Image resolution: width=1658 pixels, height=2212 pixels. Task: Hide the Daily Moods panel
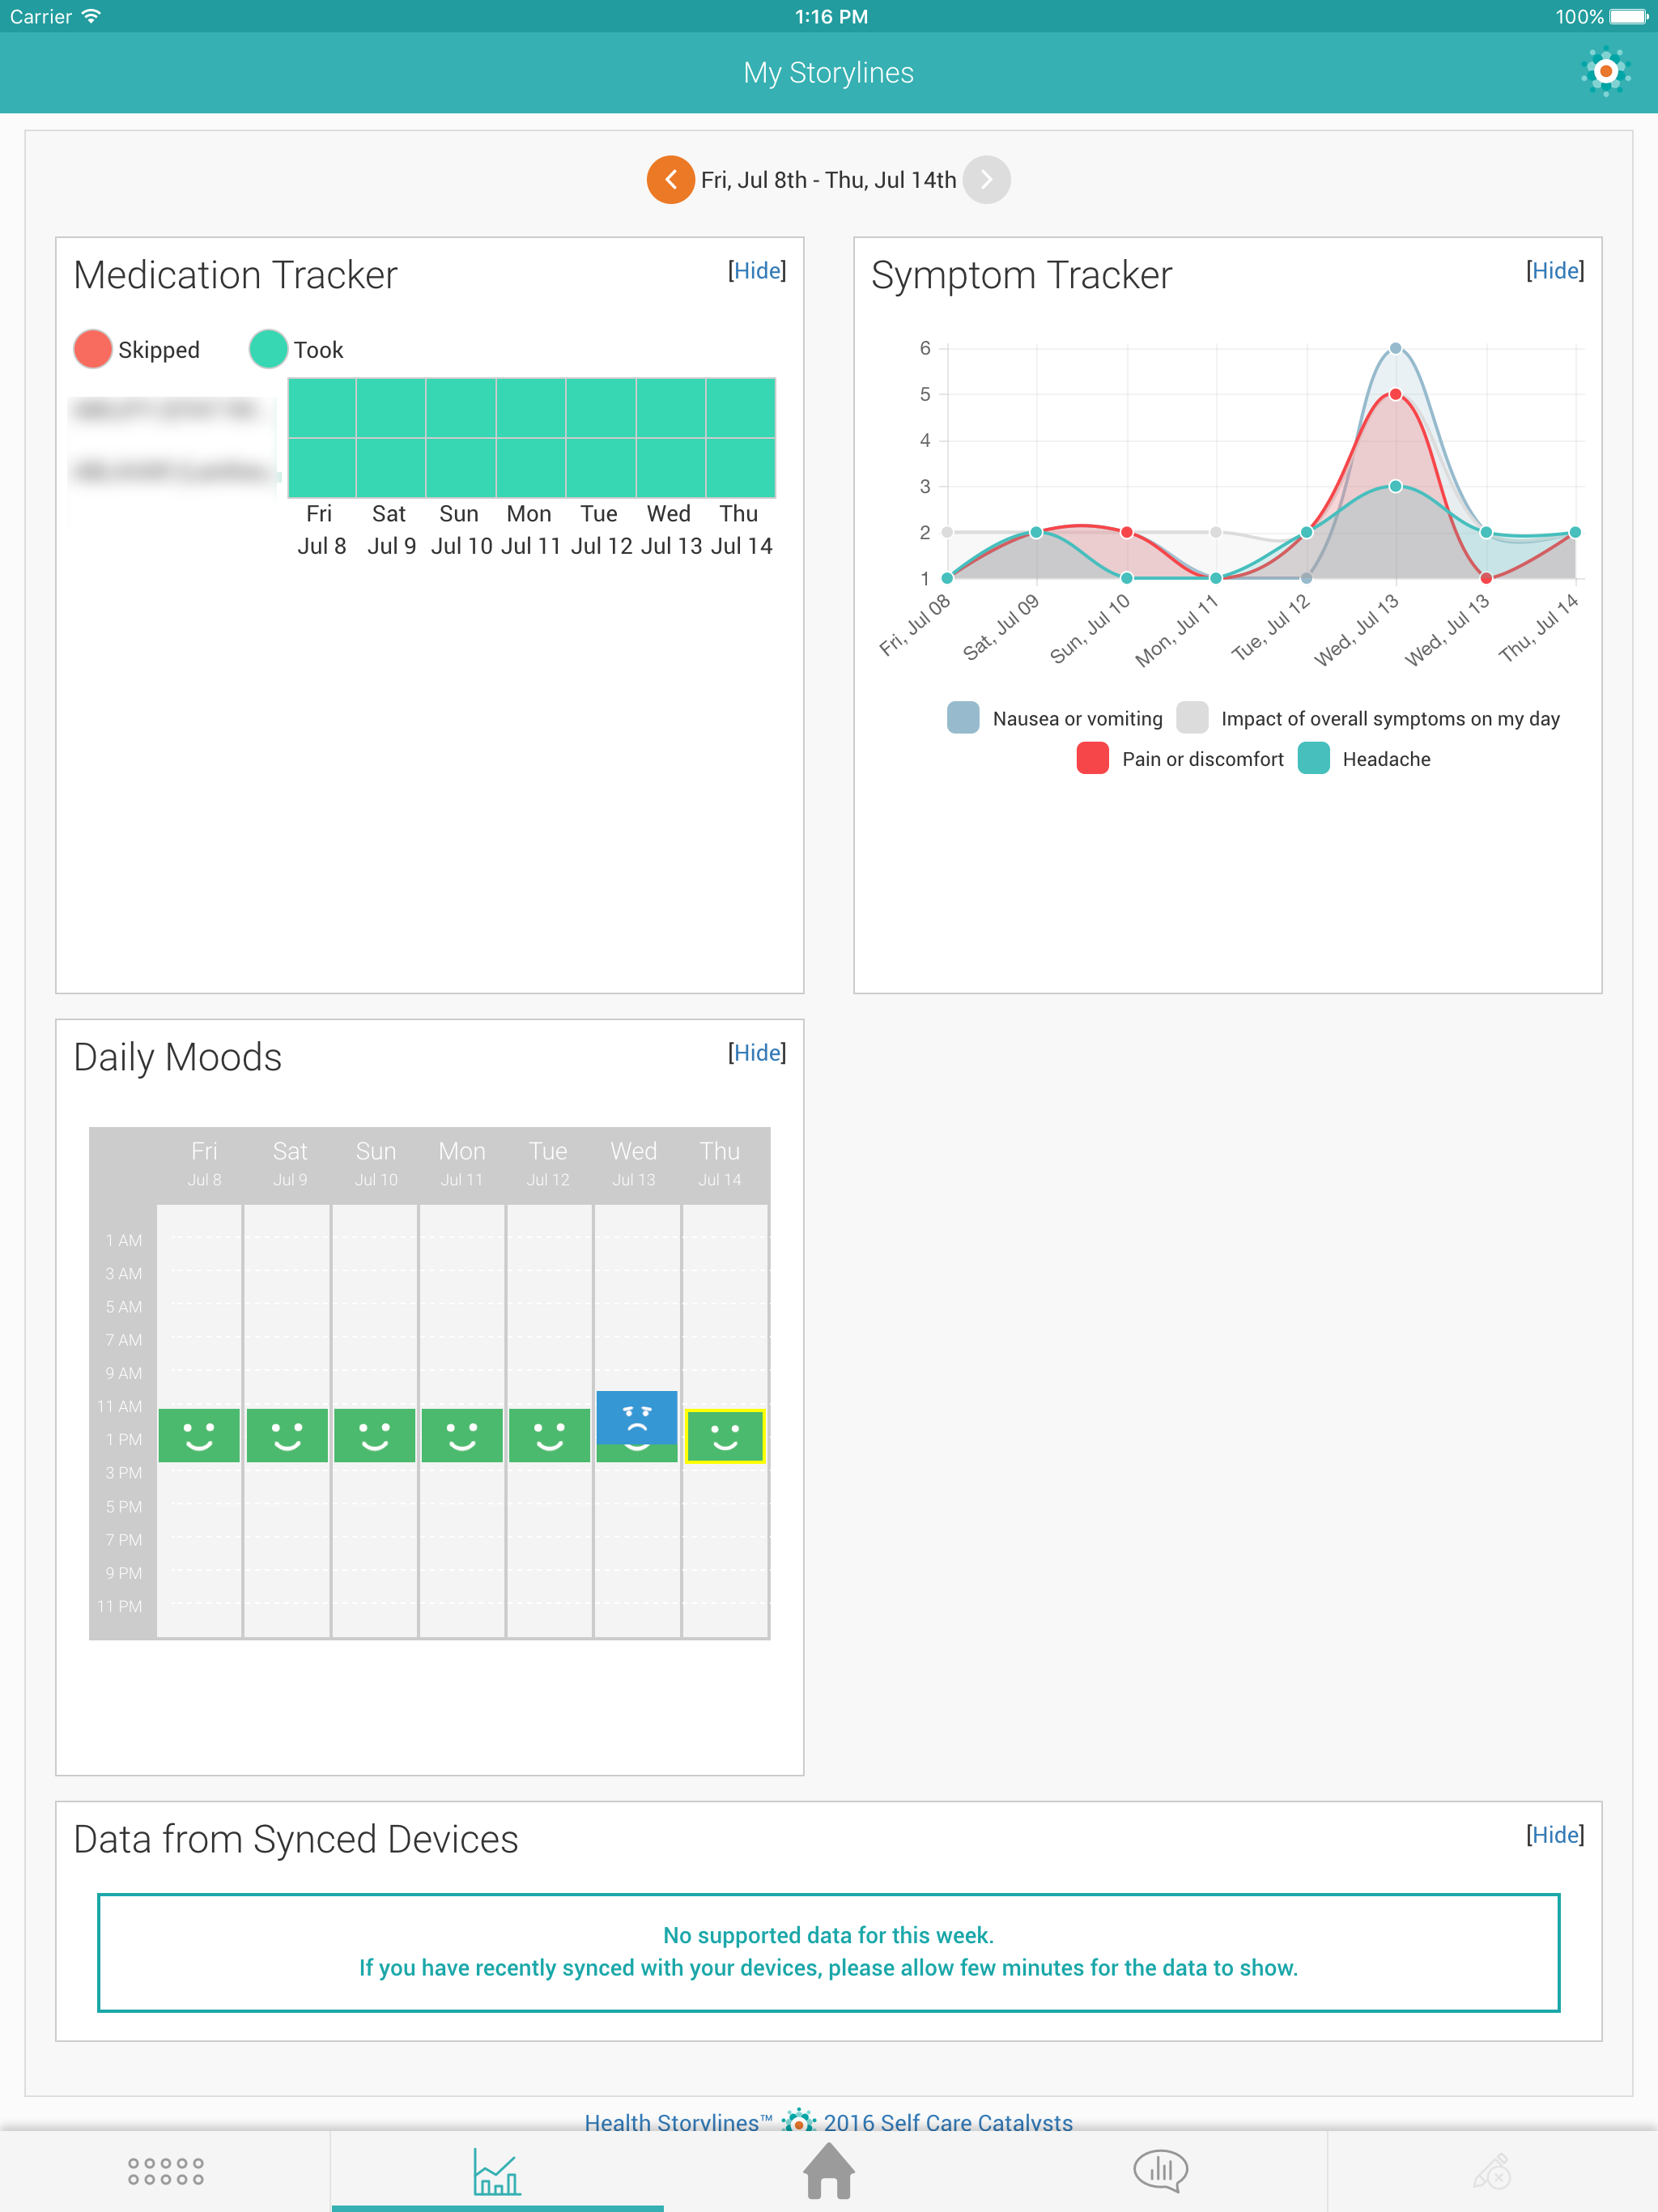(757, 1053)
